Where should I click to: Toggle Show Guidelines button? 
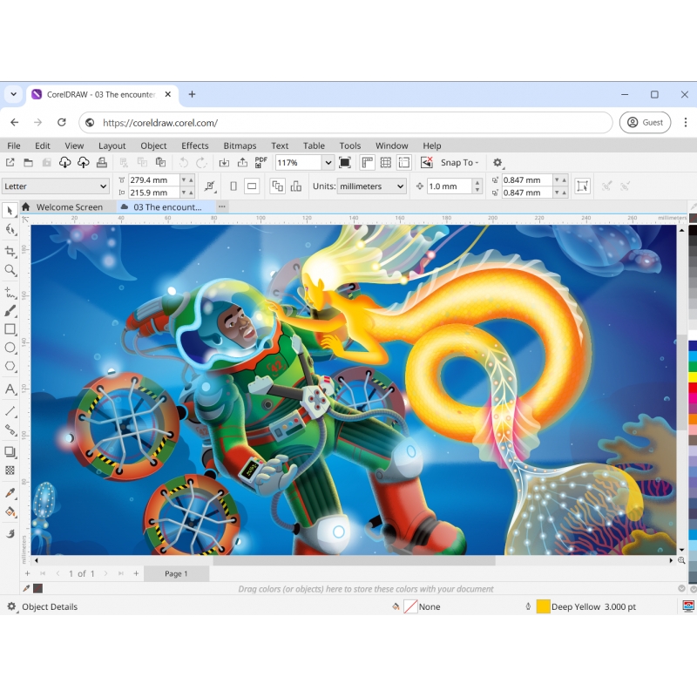coord(404,163)
